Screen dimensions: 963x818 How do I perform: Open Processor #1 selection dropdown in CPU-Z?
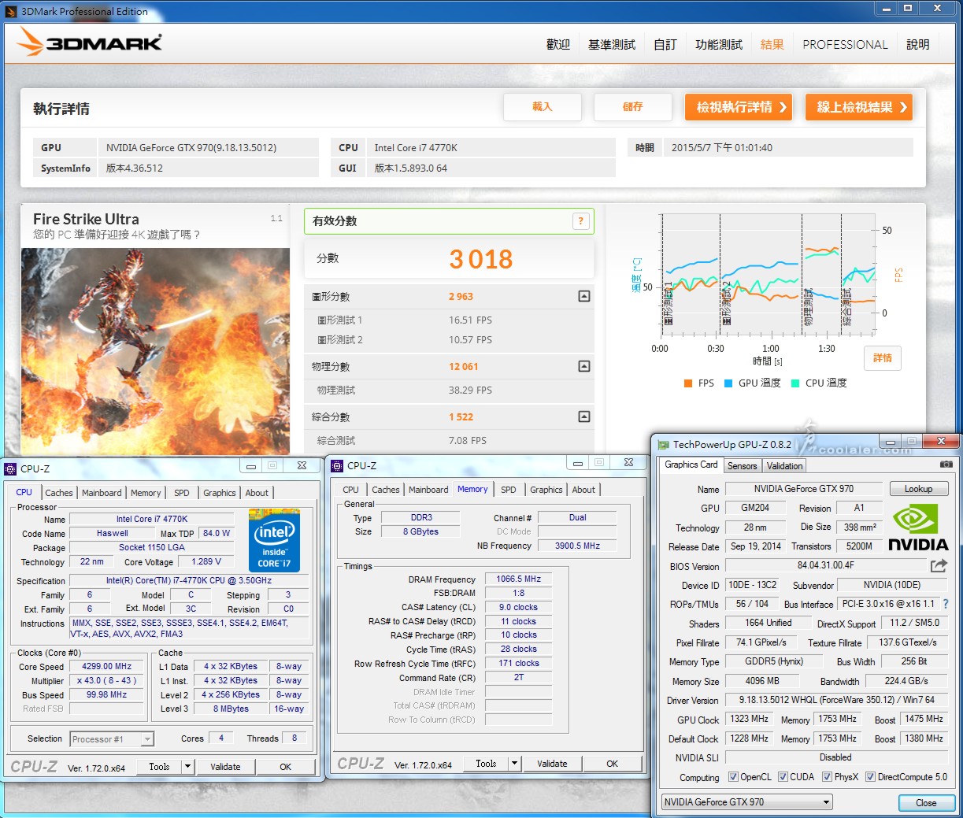pyautogui.click(x=112, y=739)
